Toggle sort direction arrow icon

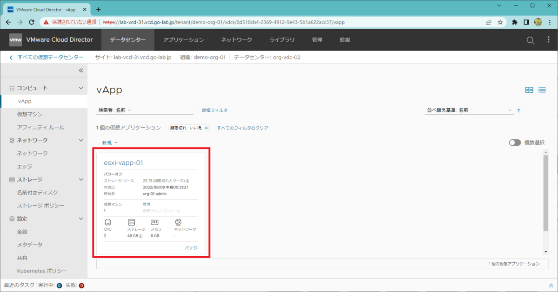pyautogui.click(x=519, y=110)
